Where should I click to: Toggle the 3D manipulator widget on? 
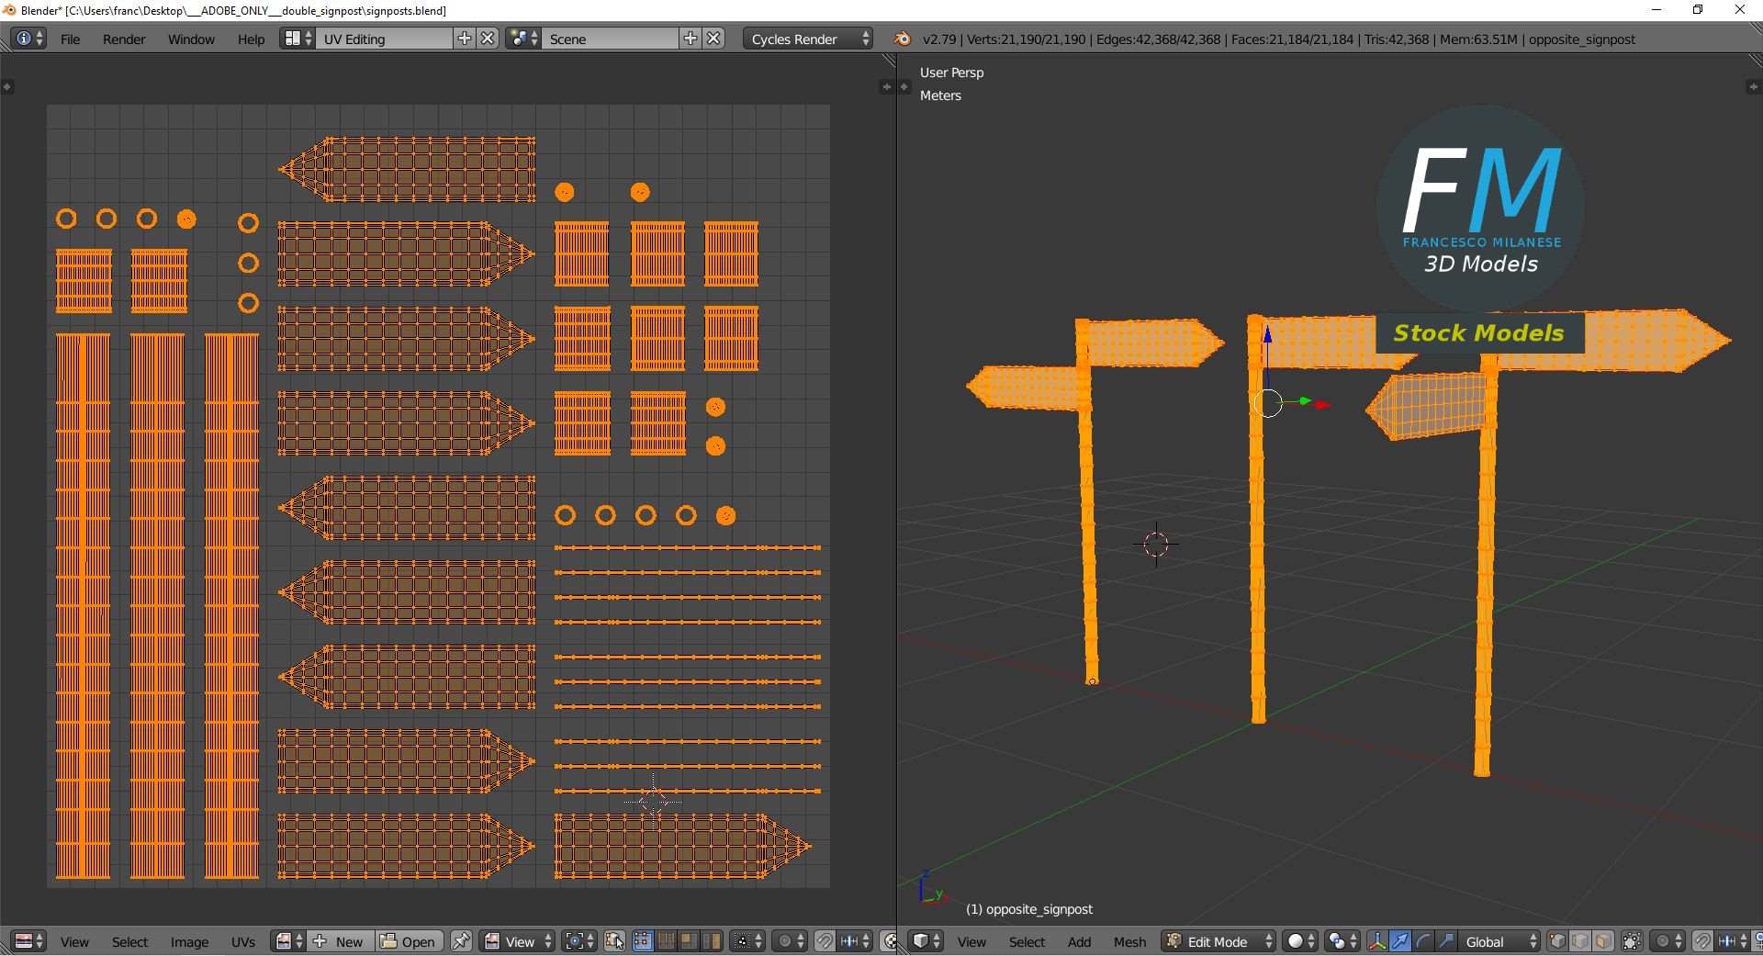1376,942
